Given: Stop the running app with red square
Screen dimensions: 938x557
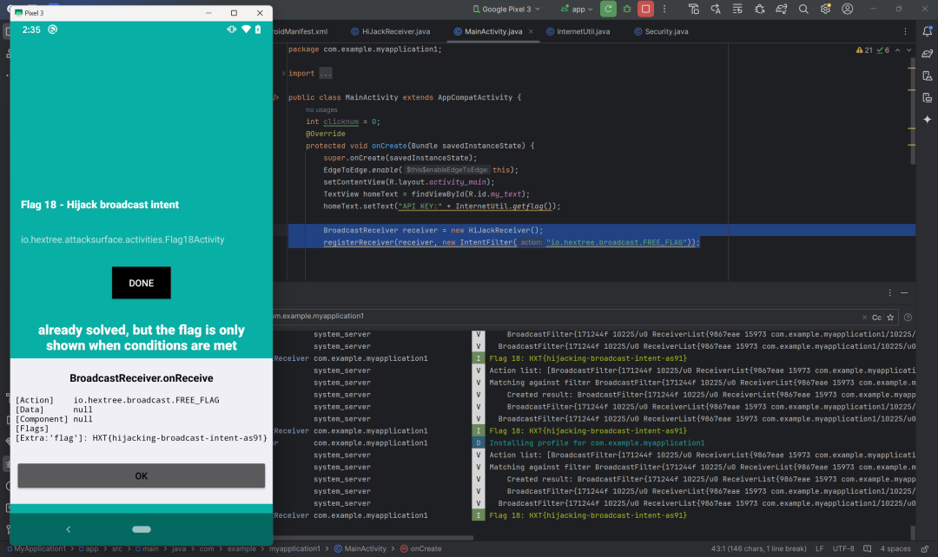Looking at the screenshot, I should (645, 9).
